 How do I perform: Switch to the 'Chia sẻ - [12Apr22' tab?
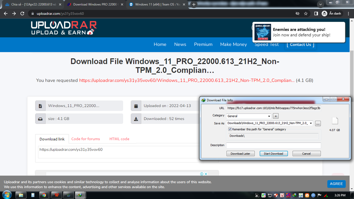33,4
